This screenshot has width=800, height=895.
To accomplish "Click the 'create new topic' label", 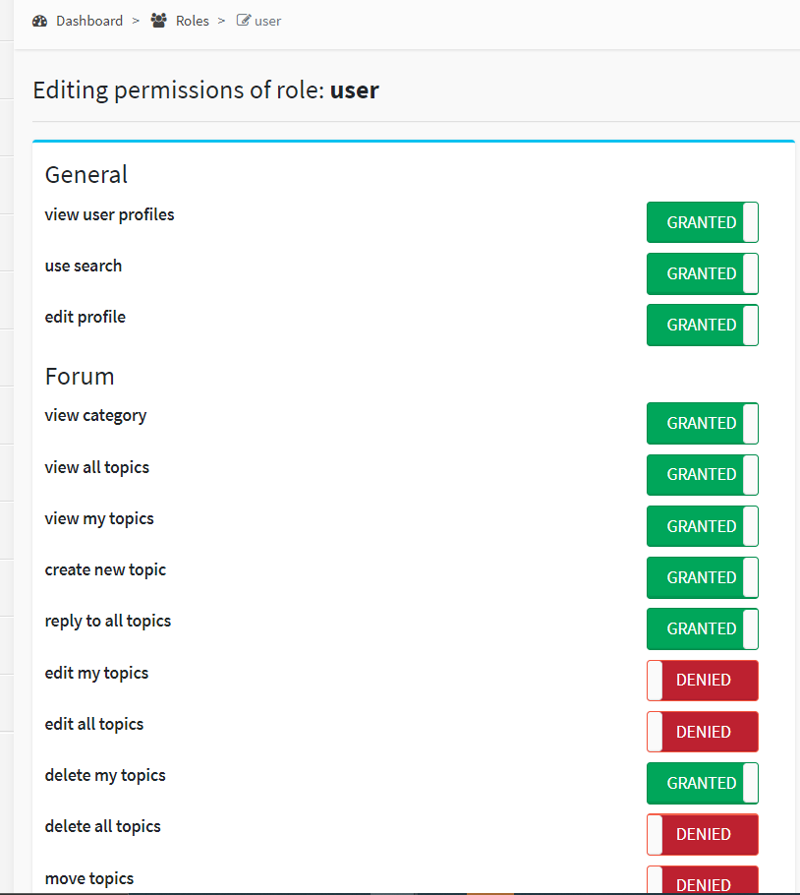I will (x=105, y=569).
